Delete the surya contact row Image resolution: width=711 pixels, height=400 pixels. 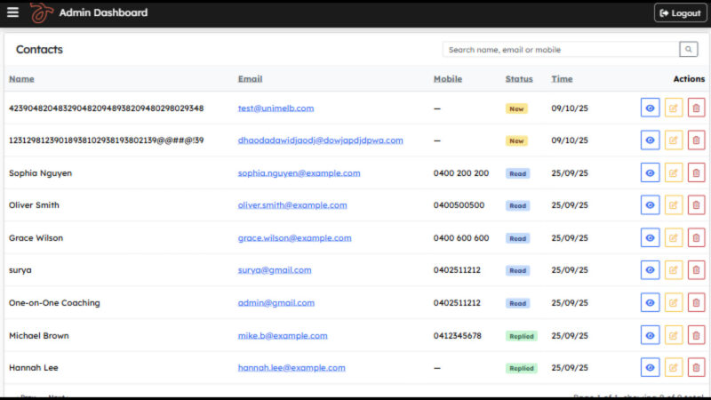pyautogui.click(x=696, y=270)
